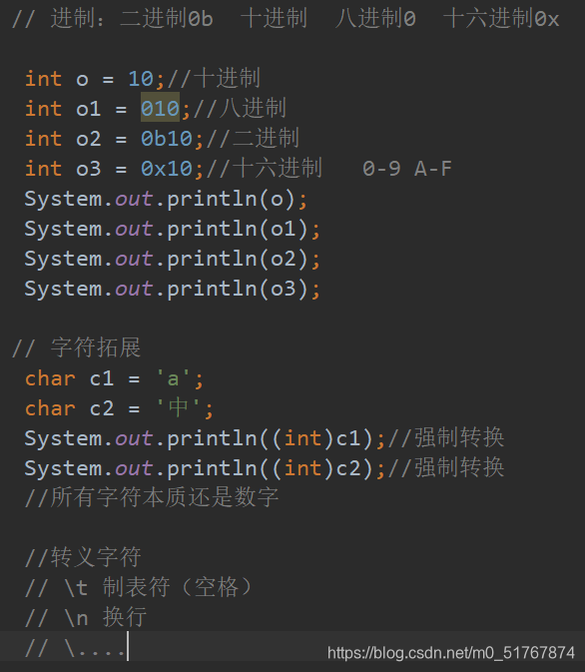
Task: Click the char keyword before c1
Action: pyautogui.click(x=50, y=378)
